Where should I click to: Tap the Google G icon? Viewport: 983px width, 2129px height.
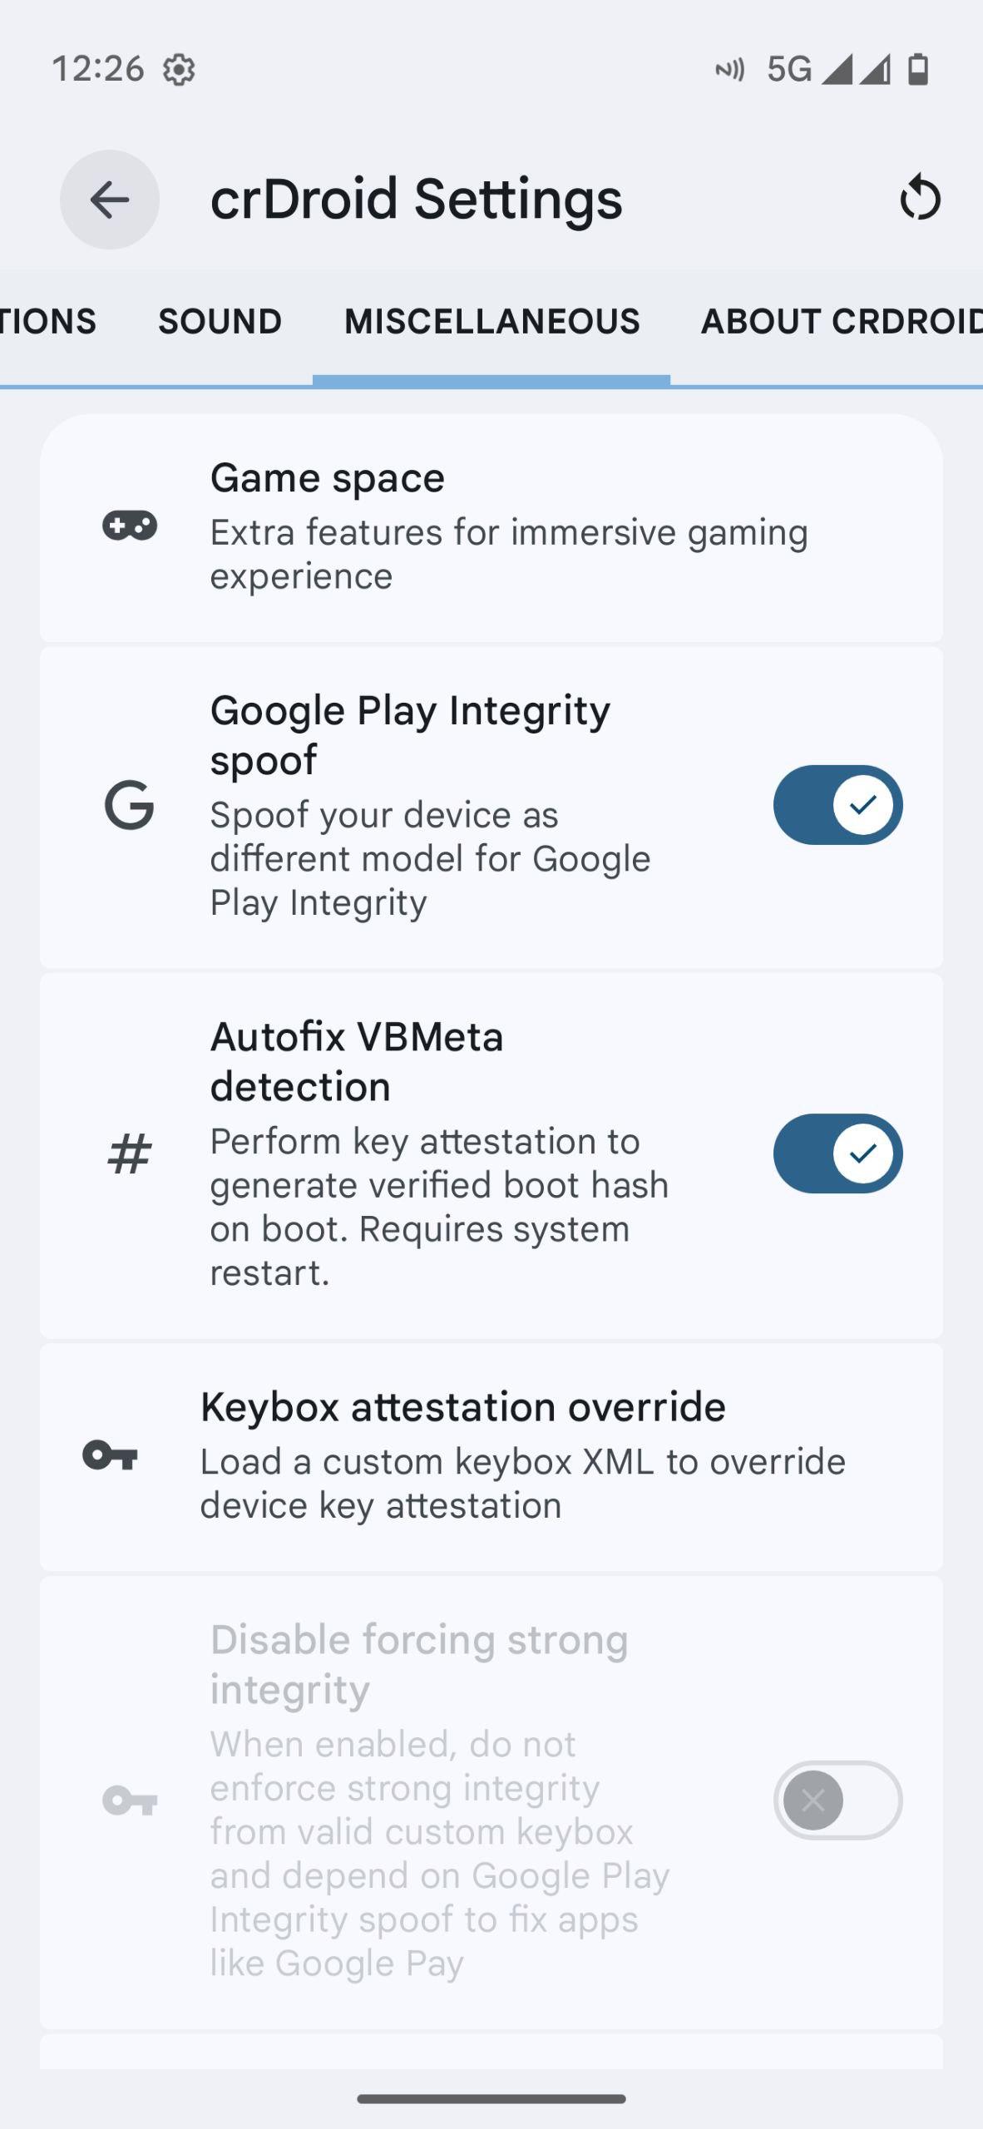130,805
